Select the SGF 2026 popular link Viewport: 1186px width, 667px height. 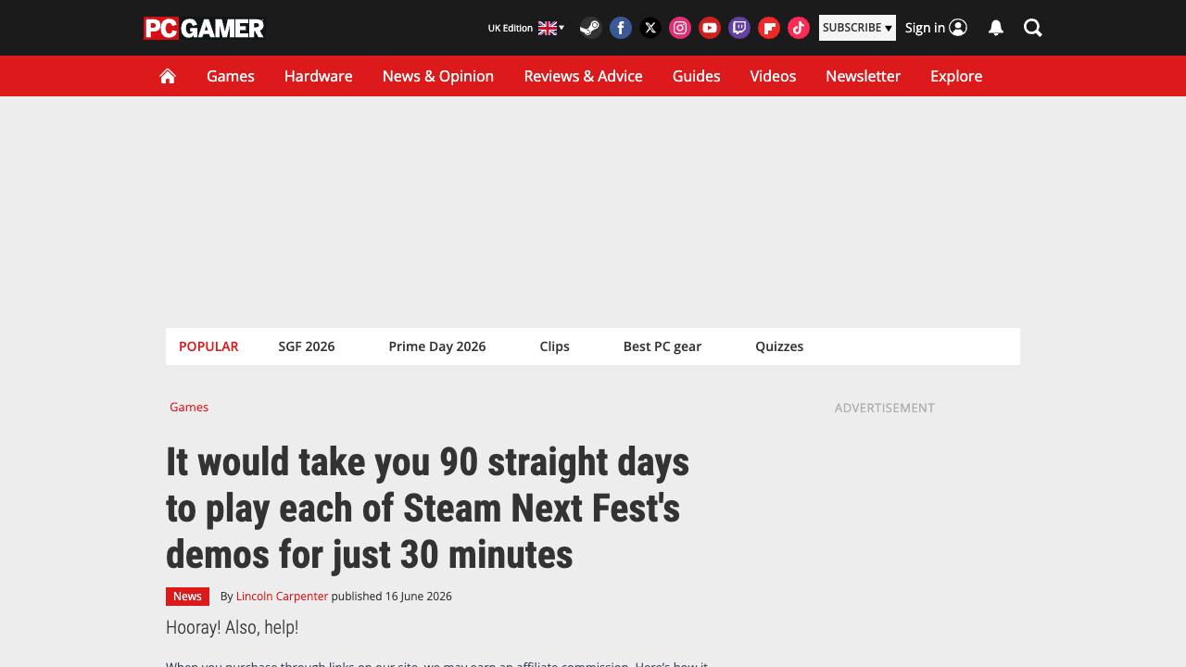point(307,346)
